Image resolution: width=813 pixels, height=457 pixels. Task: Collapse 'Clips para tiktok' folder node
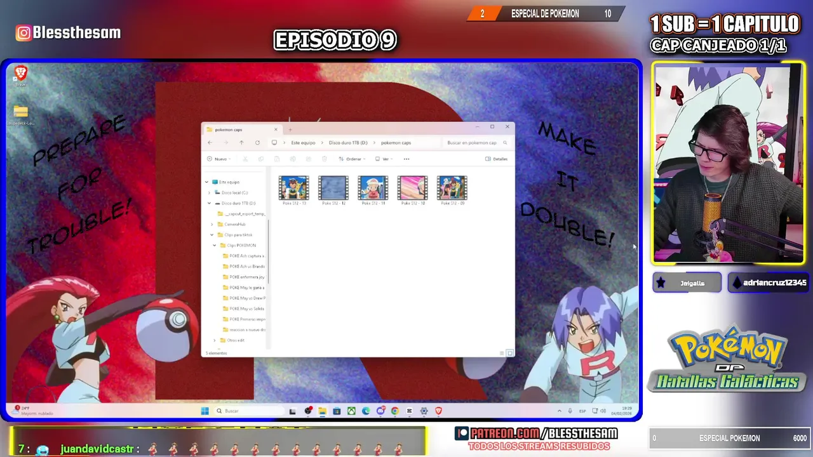[x=212, y=235]
